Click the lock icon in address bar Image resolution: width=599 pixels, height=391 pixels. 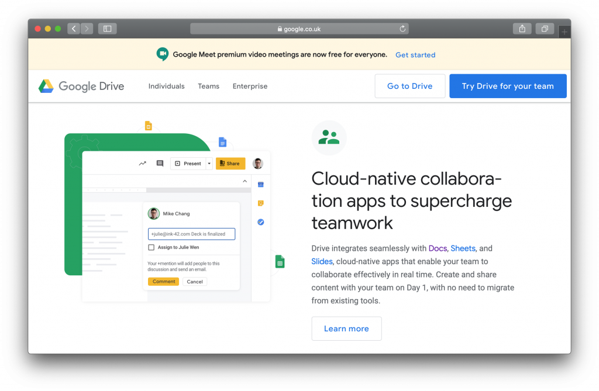[280, 29]
